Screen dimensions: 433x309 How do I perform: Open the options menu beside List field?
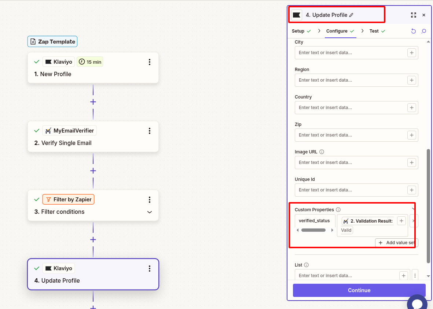pyautogui.click(x=415, y=275)
